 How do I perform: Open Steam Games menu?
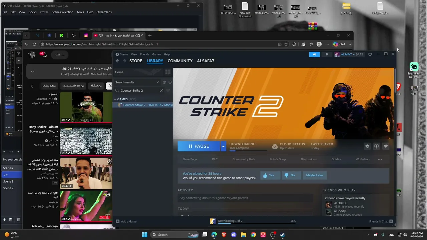156,54
